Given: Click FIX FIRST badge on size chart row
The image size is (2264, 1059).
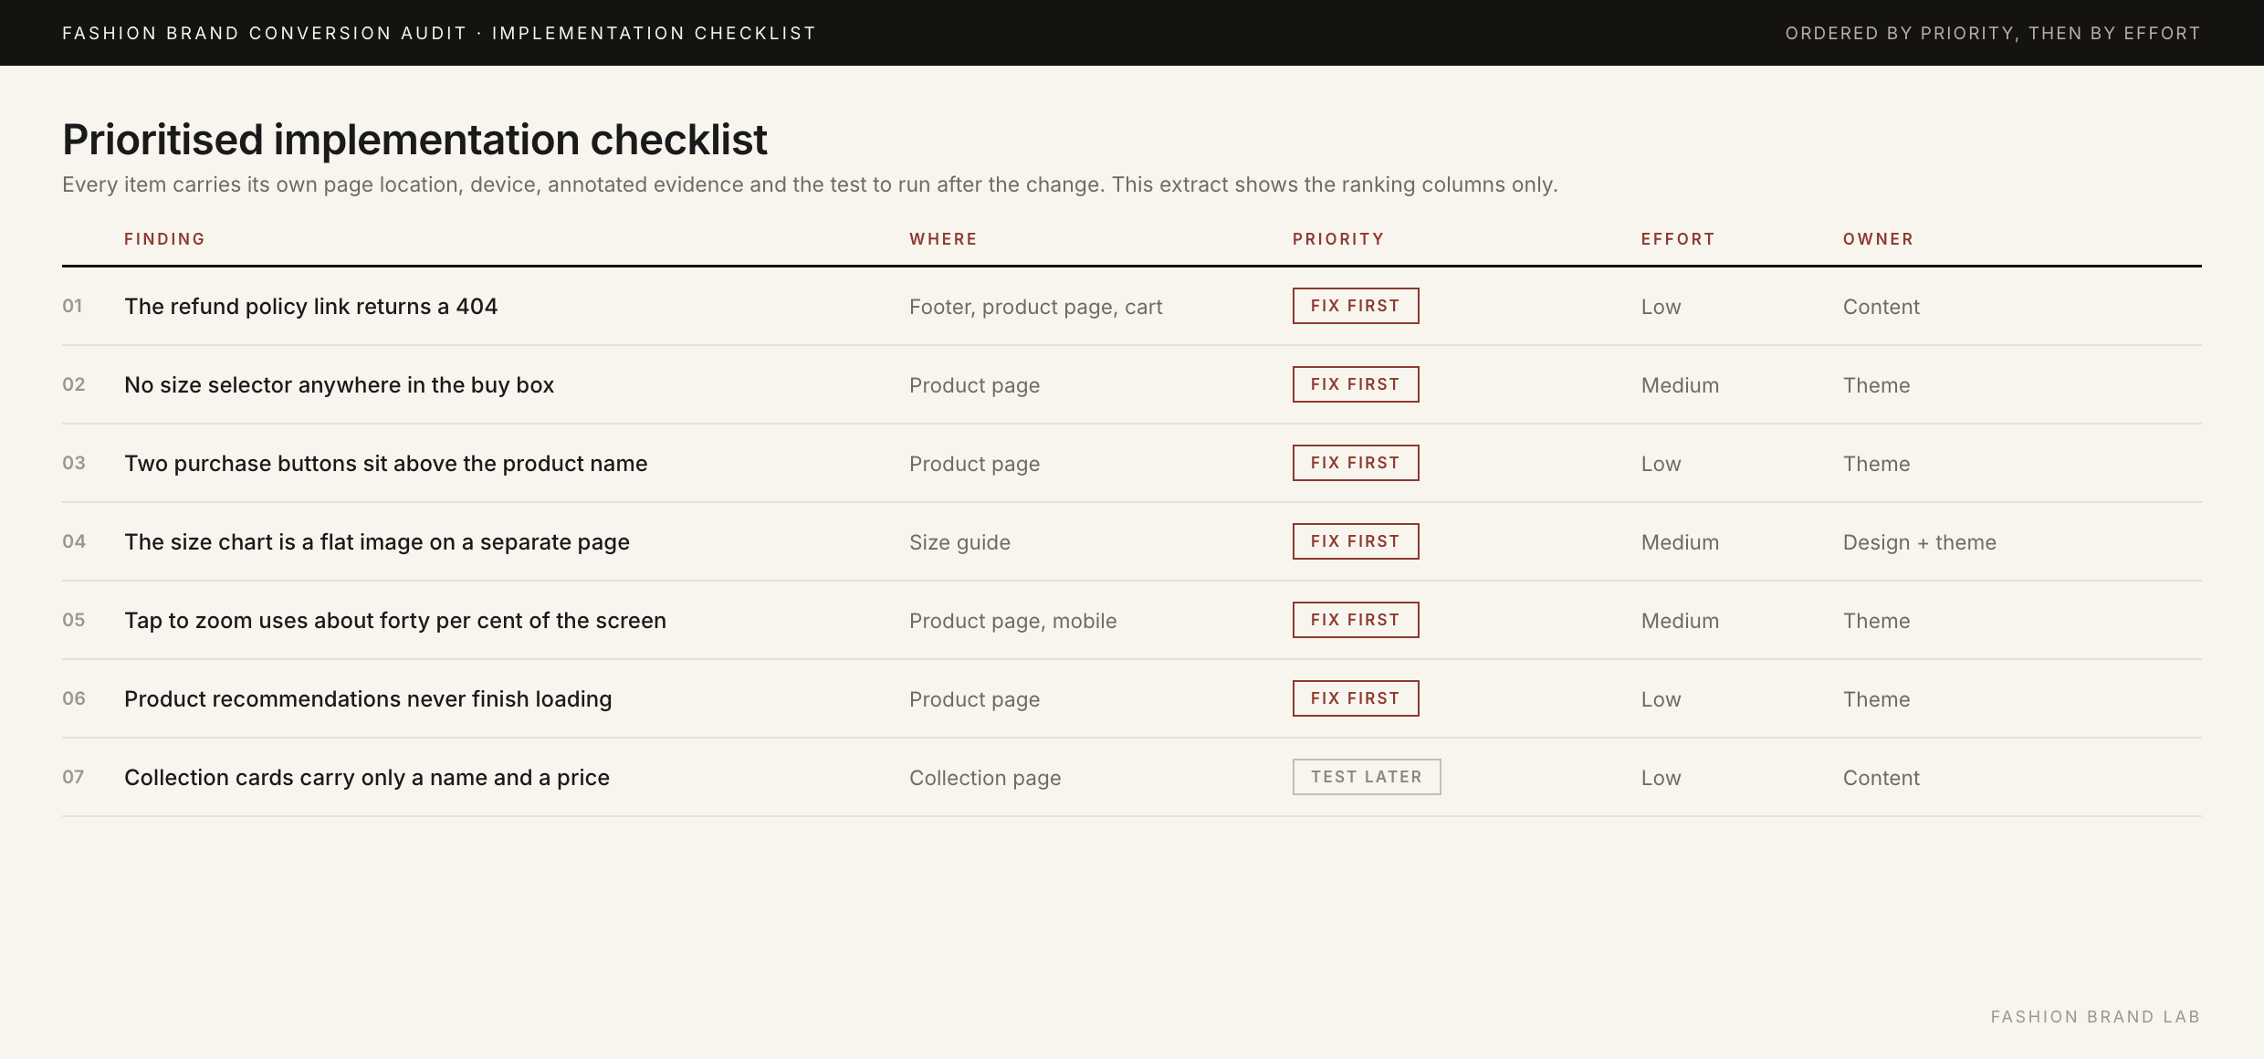Looking at the screenshot, I should click(1356, 541).
